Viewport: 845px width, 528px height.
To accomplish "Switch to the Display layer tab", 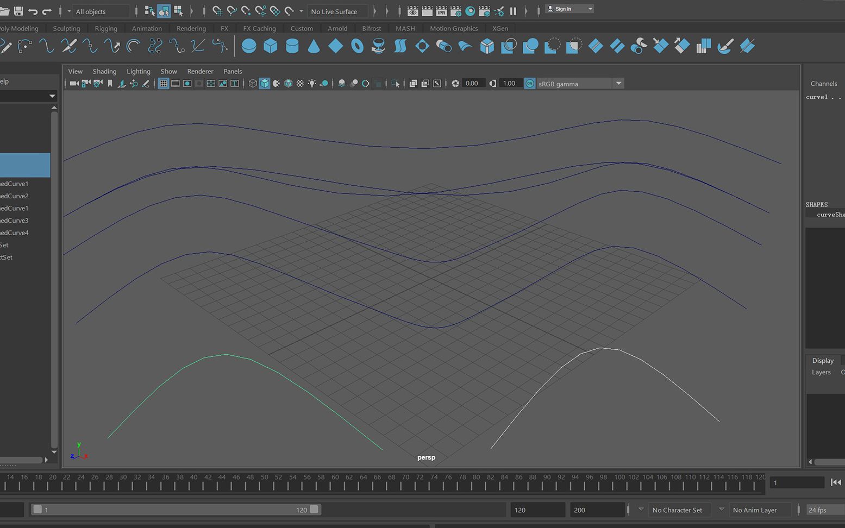I will 823,361.
